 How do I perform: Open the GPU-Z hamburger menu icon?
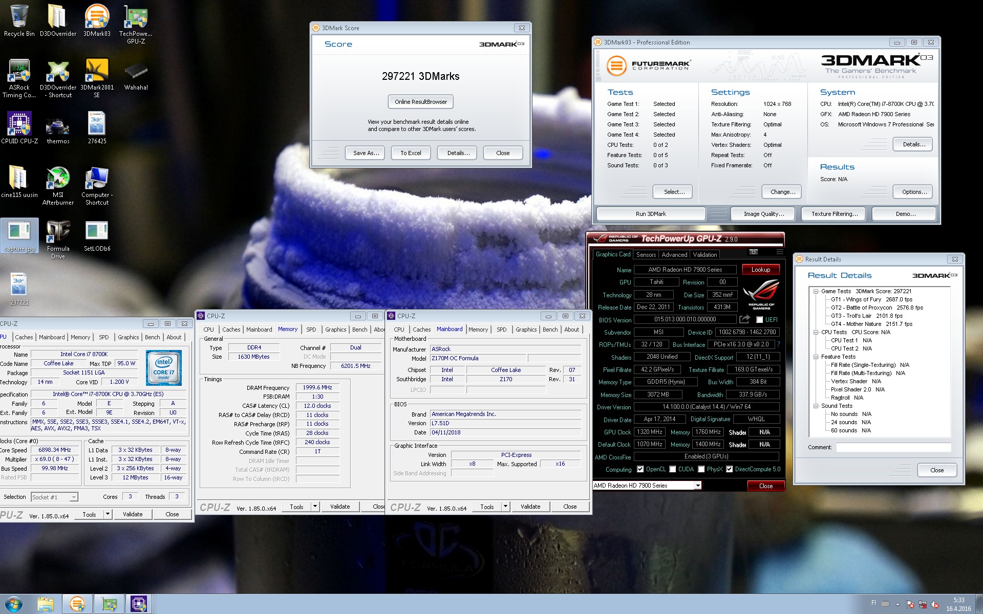coord(779,252)
